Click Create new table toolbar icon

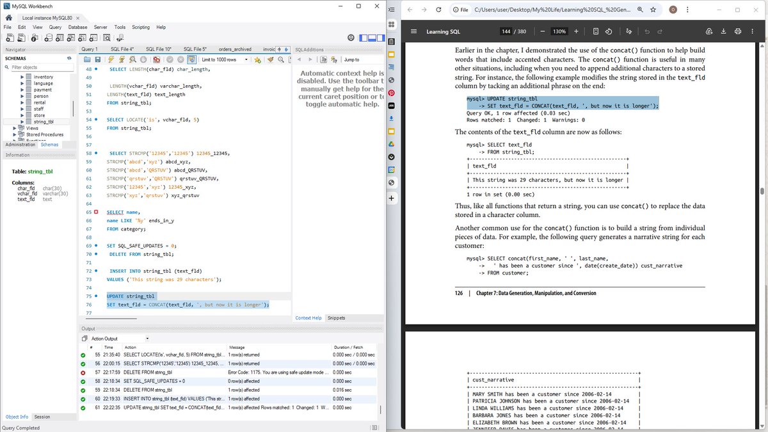point(60,38)
